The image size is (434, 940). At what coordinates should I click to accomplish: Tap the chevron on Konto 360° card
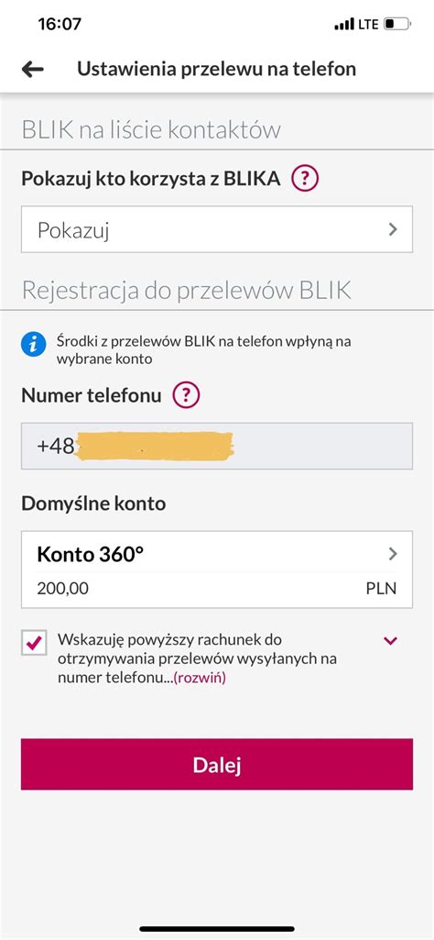coord(393,554)
